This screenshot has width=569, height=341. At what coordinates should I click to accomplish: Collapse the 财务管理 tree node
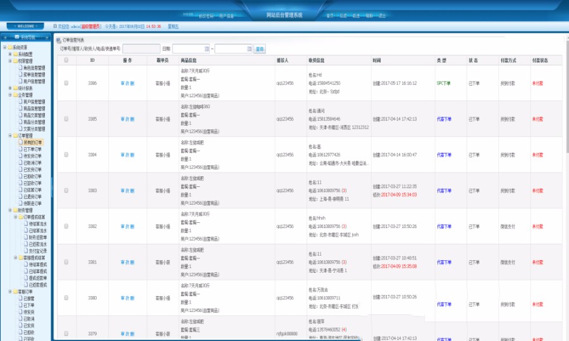pyautogui.click(x=10, y=210)
